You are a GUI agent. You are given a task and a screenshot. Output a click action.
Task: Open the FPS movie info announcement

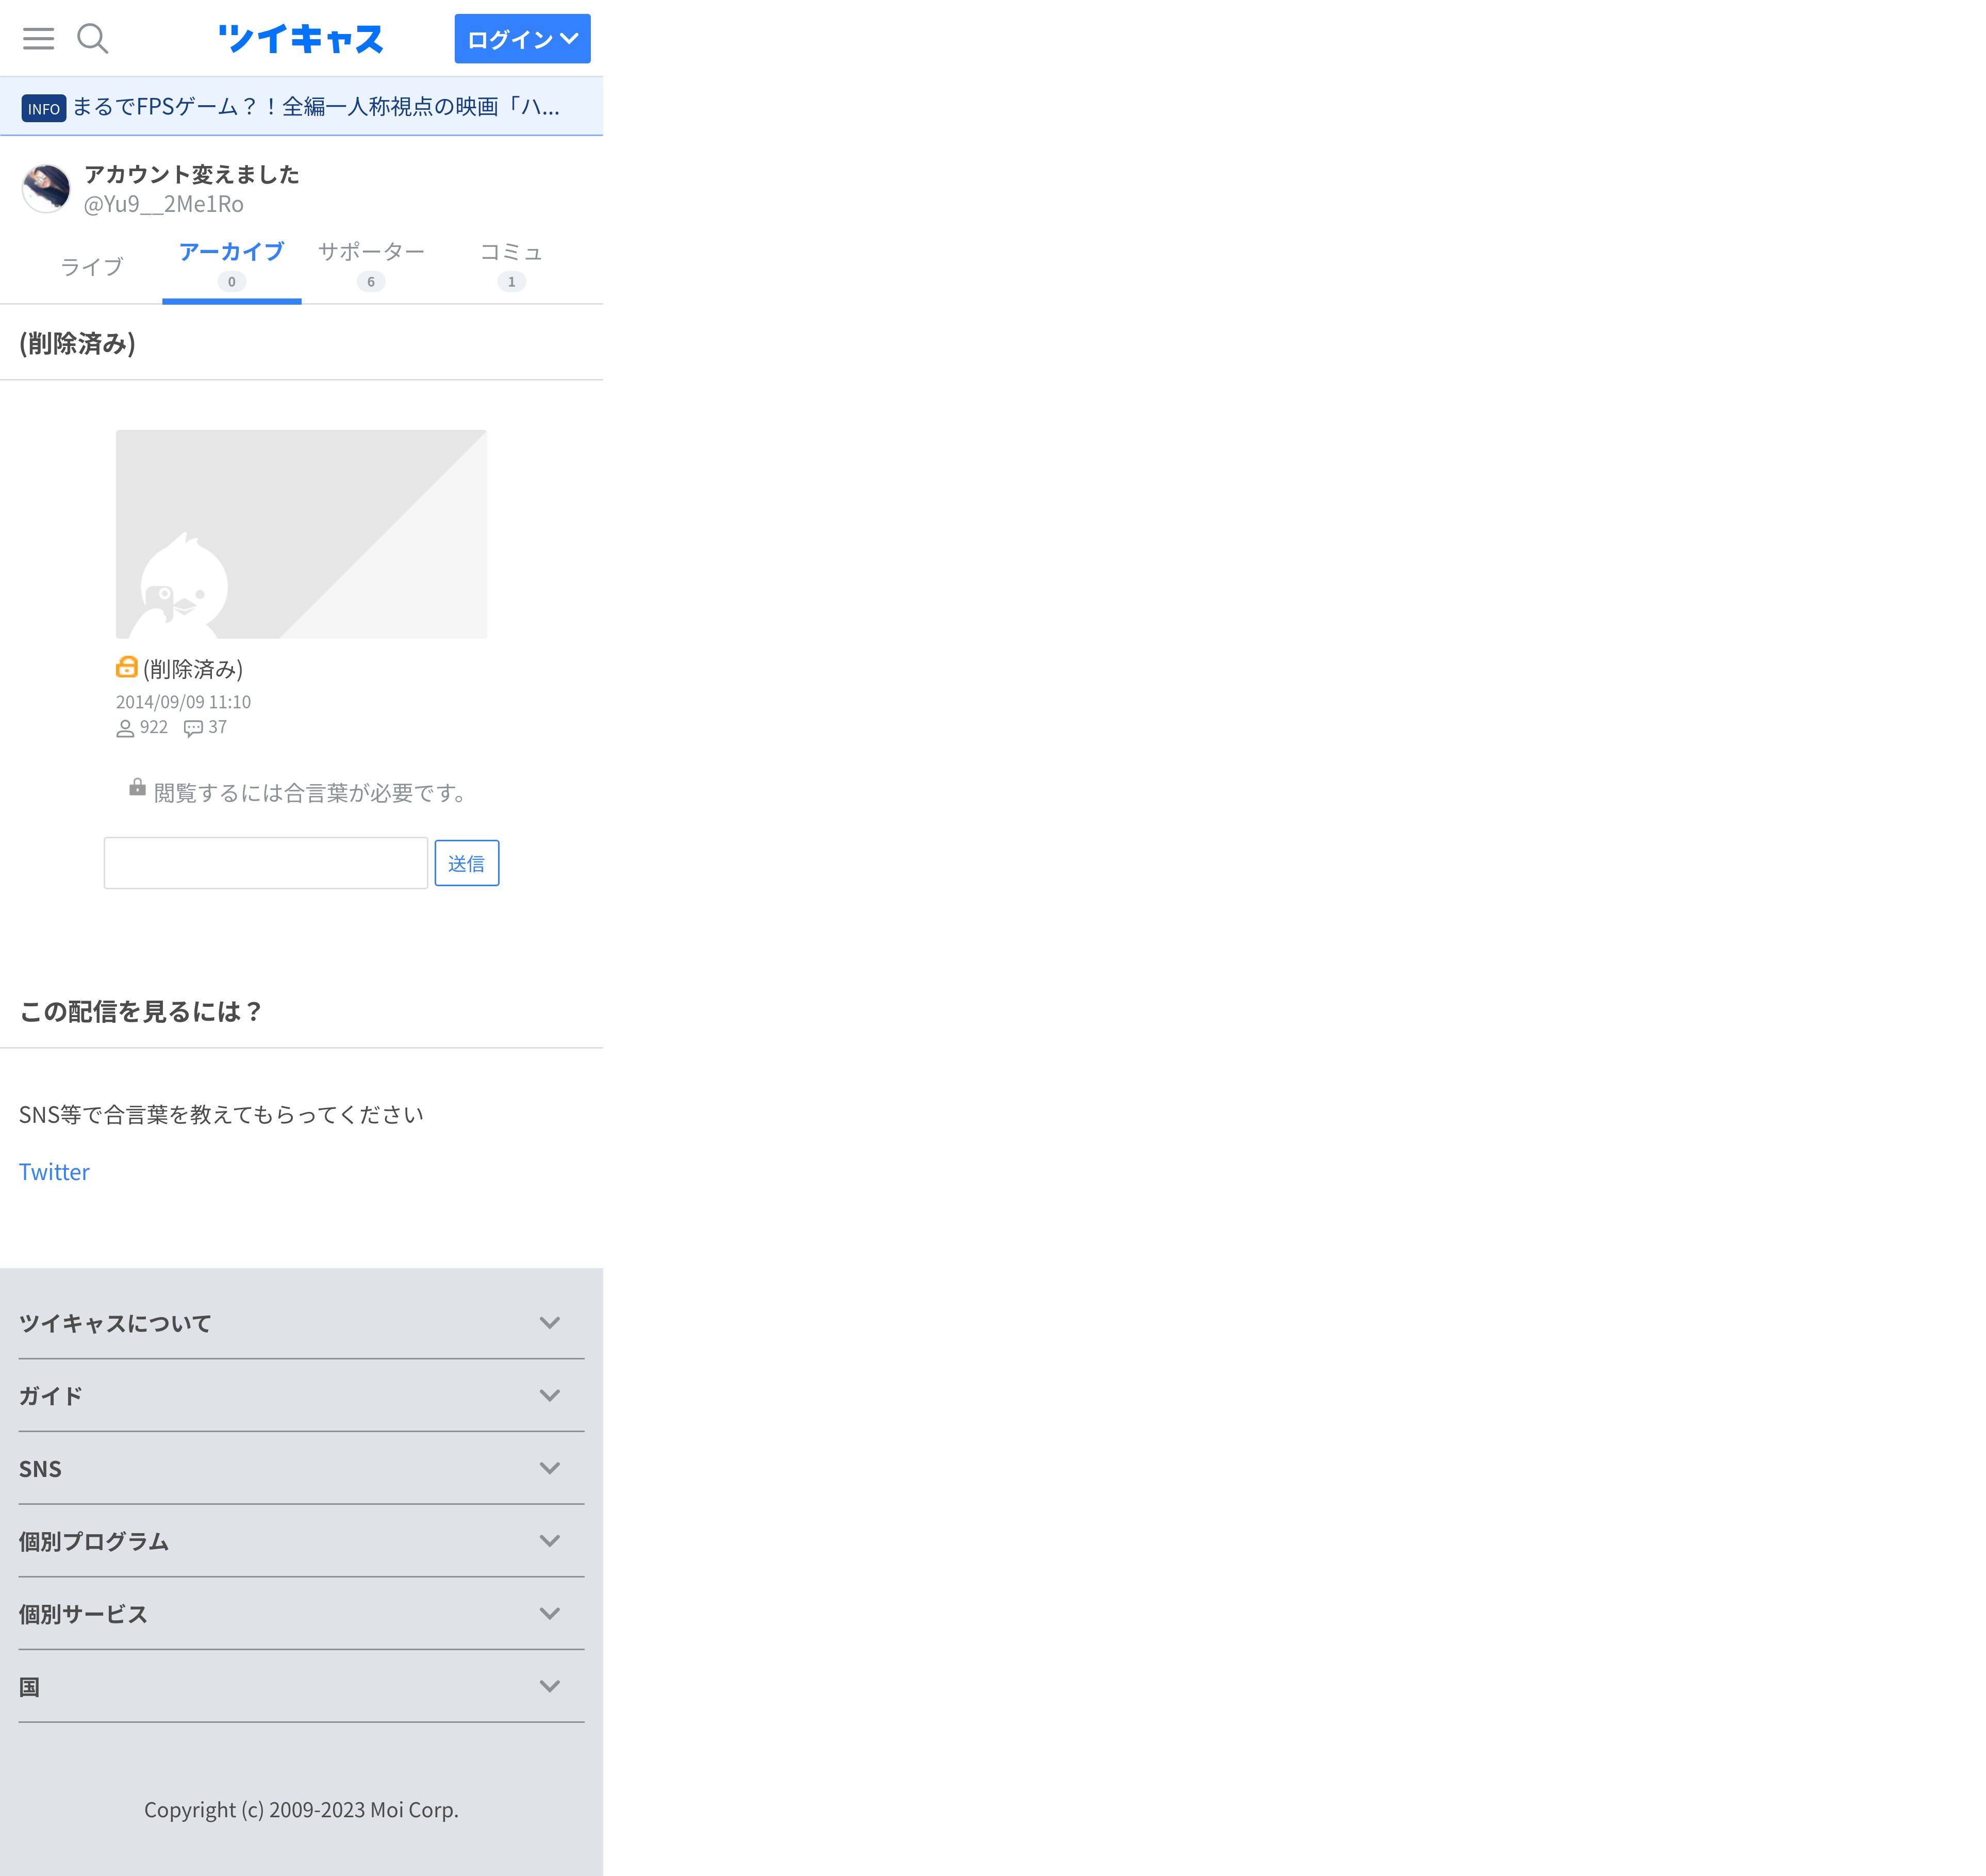[316, 106]
